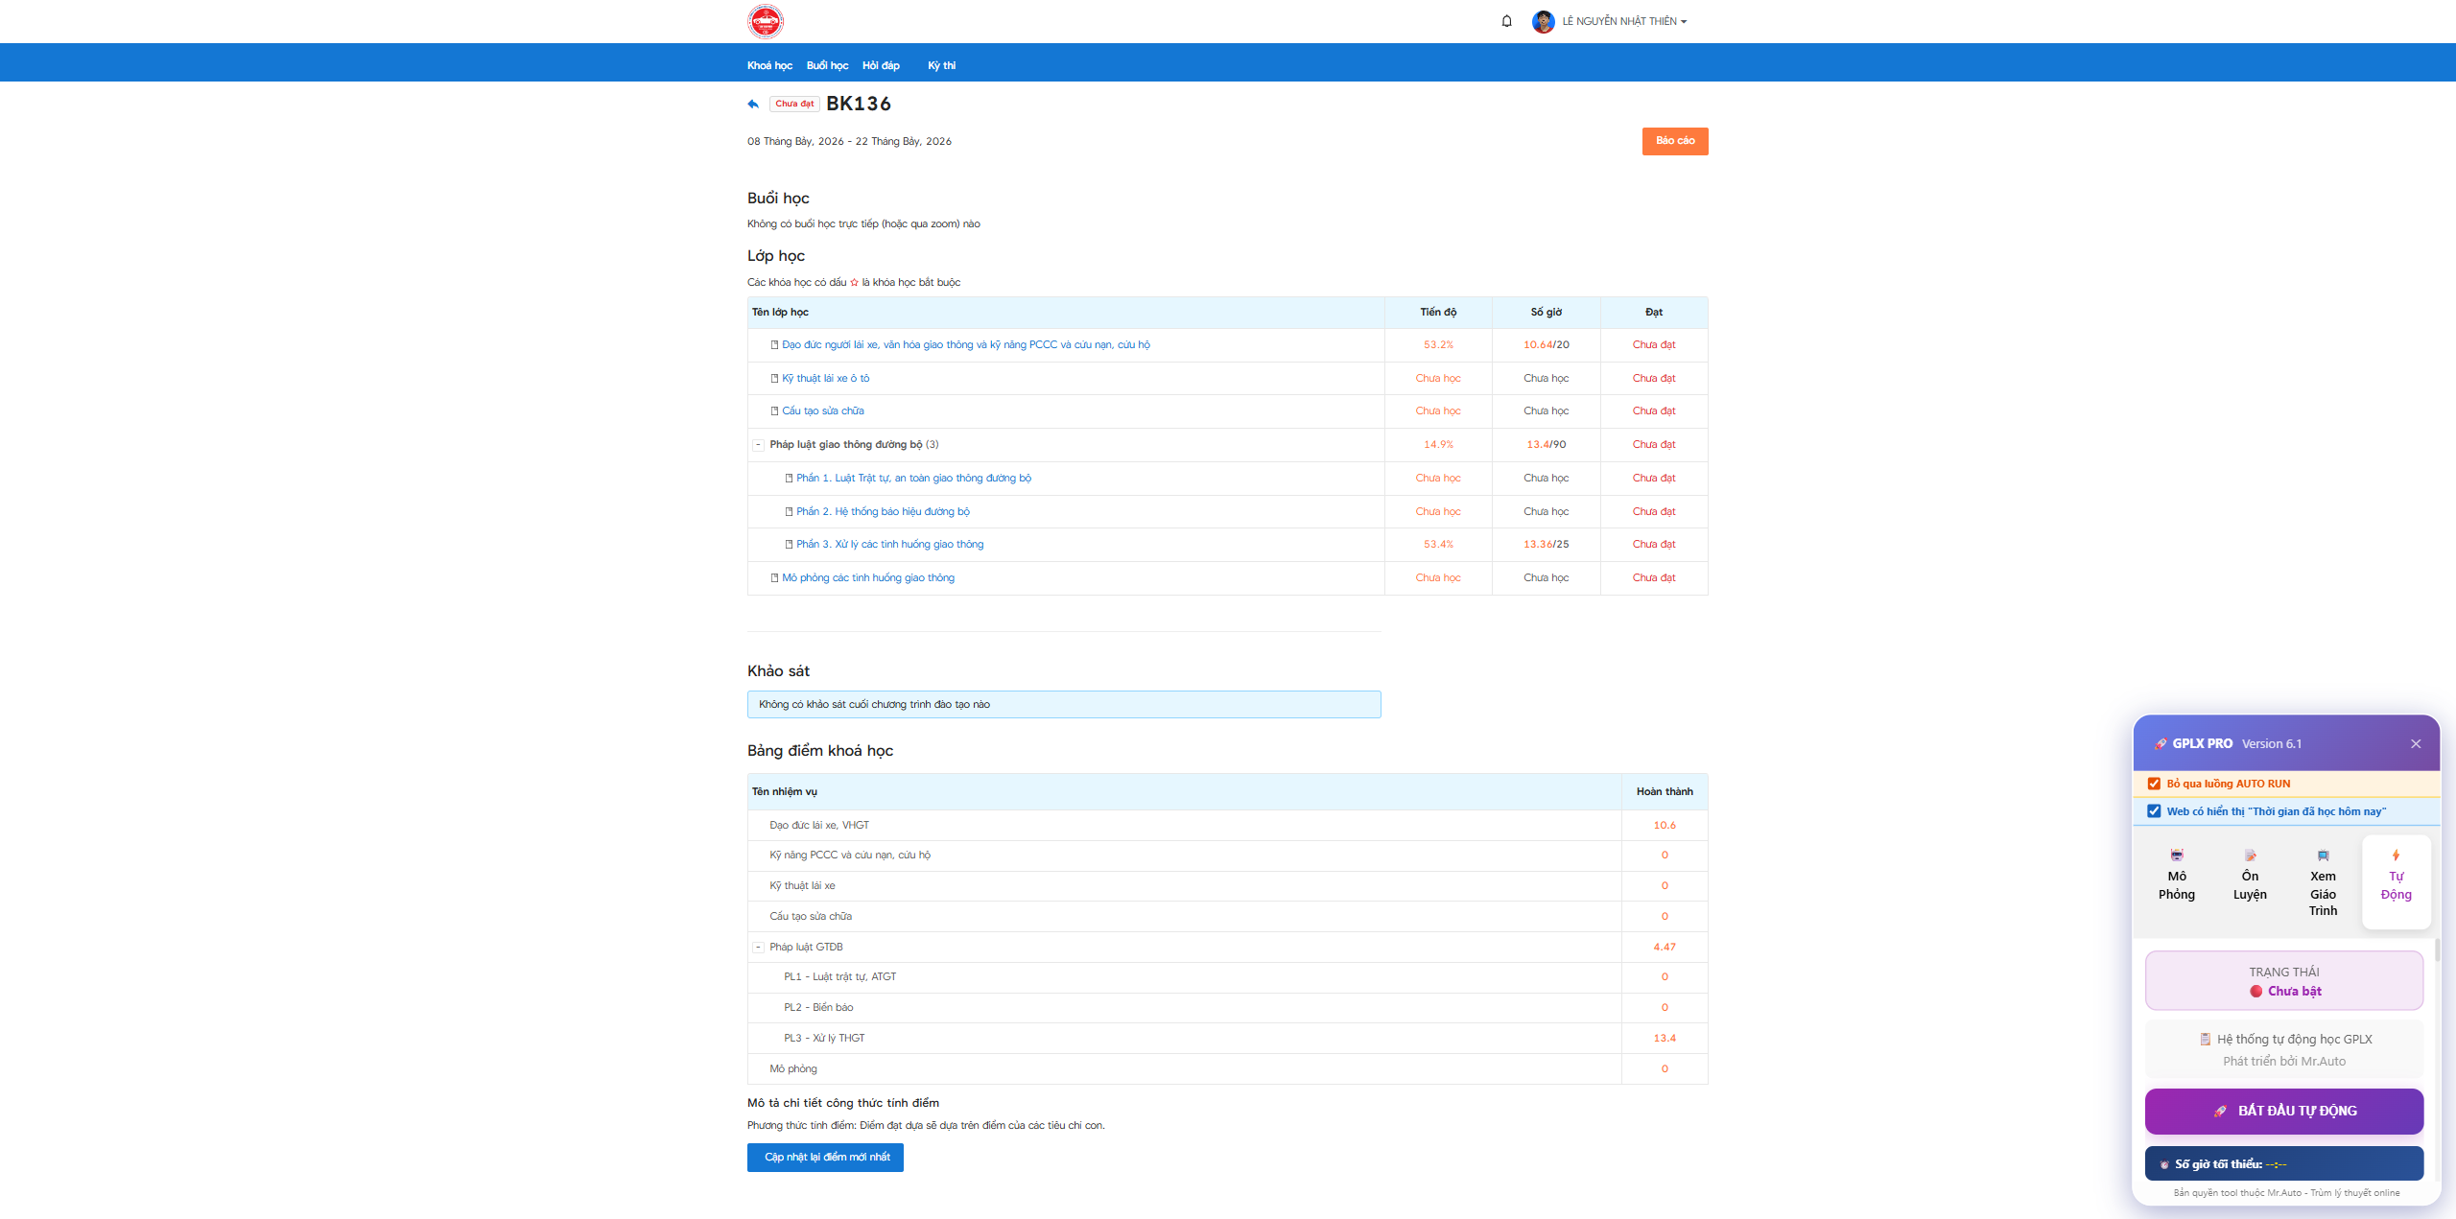Click document icon beside Phần 1 Luật

[789, 478]
